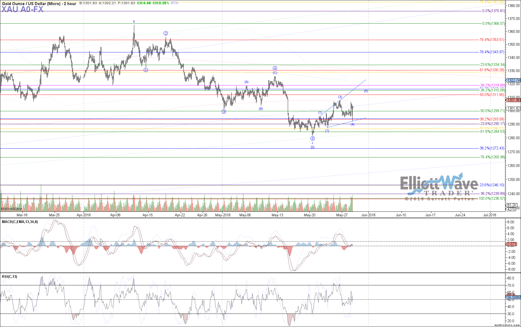Click the Jun-2018 date axis label
521x327 pixels.
click(x=368, y=215)
